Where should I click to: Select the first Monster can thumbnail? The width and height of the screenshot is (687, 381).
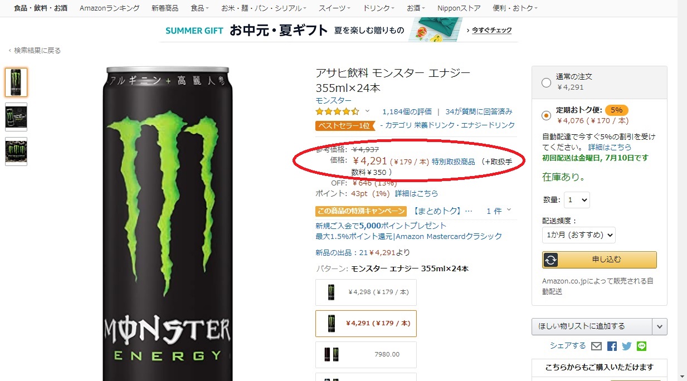(x=16, y=82)
